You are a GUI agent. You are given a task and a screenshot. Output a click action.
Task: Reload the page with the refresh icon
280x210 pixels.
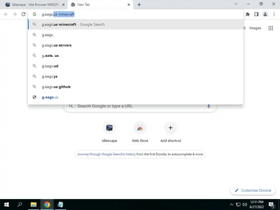tap(24, 14)
